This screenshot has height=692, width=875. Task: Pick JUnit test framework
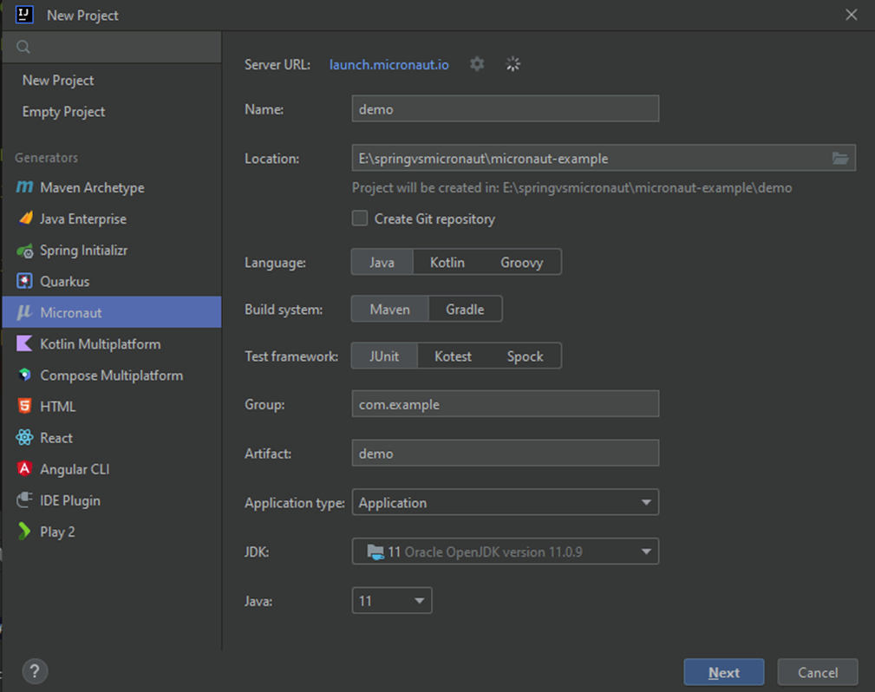tap(384, 356)
